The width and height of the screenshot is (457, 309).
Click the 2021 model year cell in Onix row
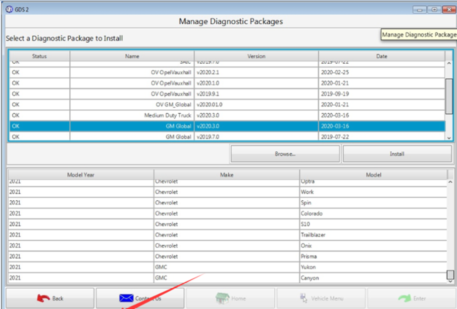tap(81, 246)
